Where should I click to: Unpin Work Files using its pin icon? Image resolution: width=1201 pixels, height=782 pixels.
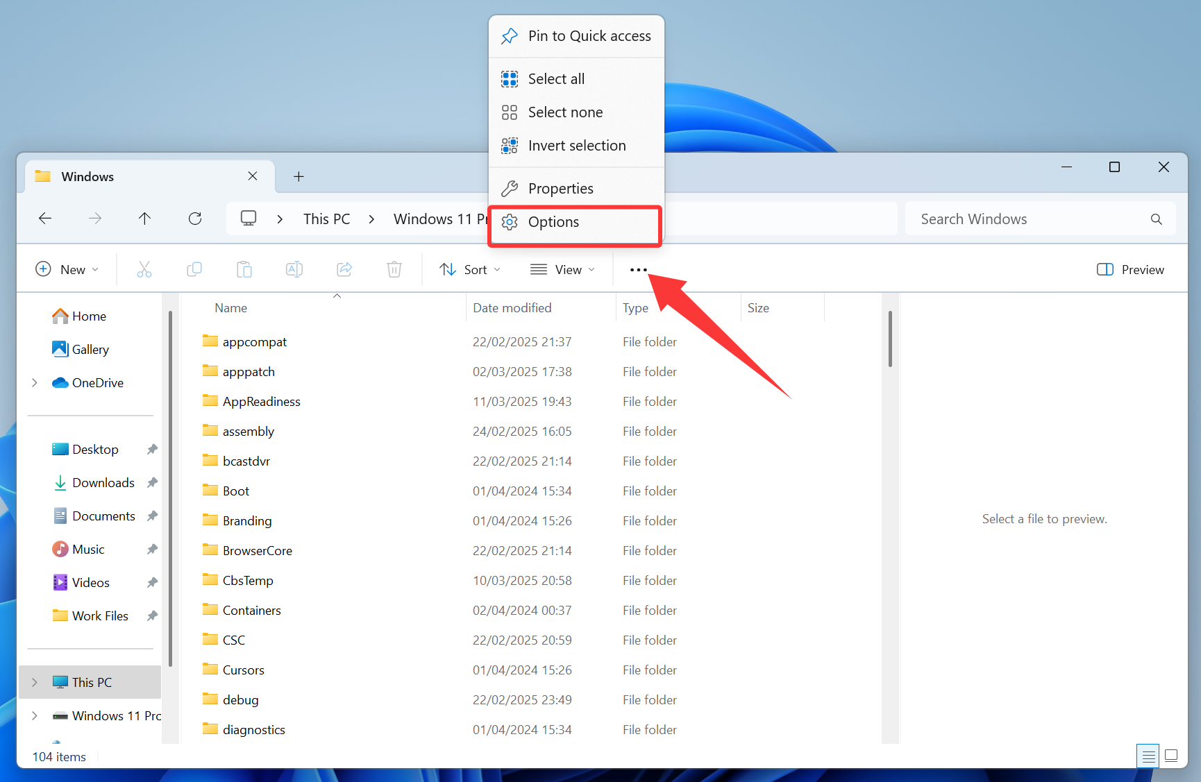(152, 616)
